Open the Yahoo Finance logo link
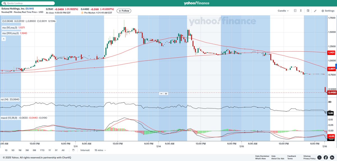 tap(196, 3)
